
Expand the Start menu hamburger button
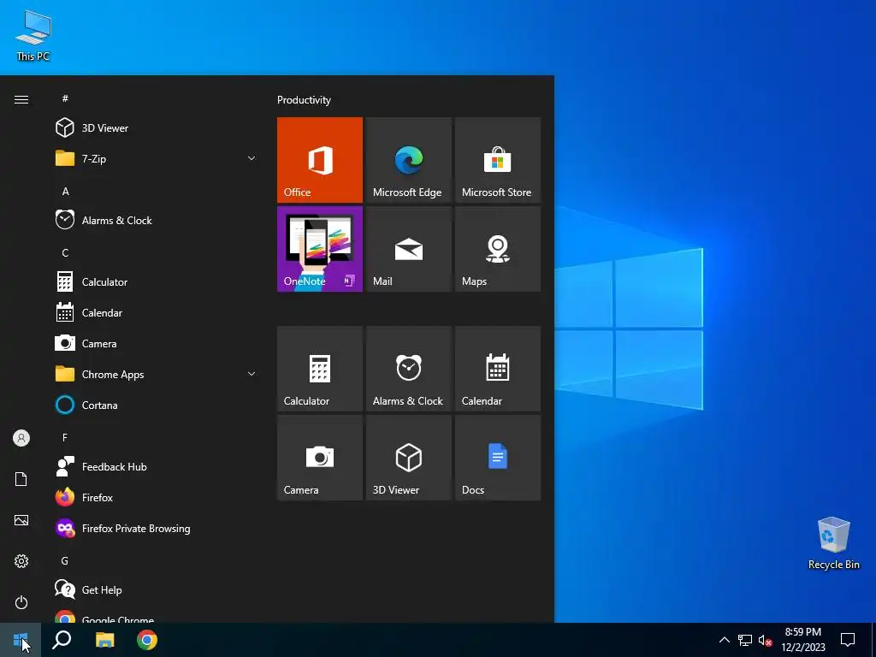tap(21, 99)
